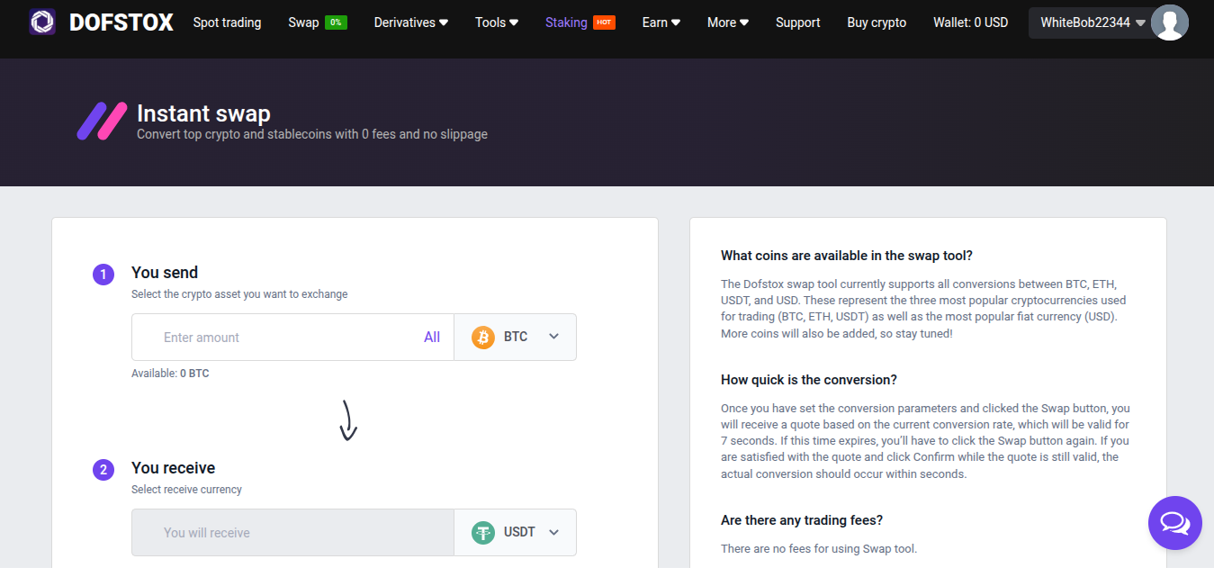Open the Support page link
Screen dimensions: 1214x568
[x=797, y=23]
